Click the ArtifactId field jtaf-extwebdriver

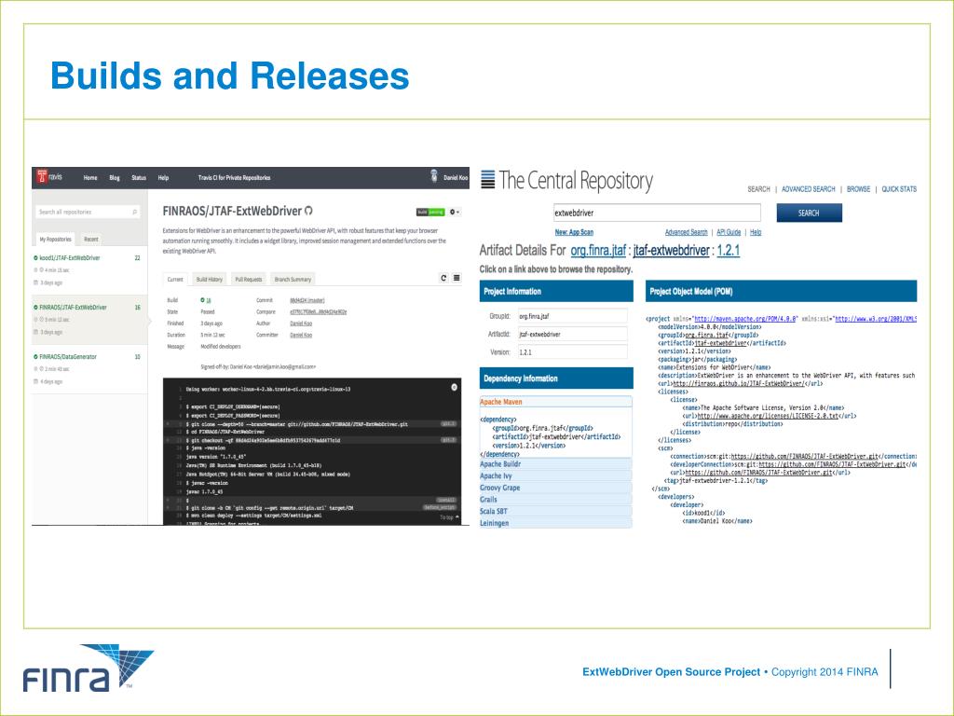pos(572,335)
